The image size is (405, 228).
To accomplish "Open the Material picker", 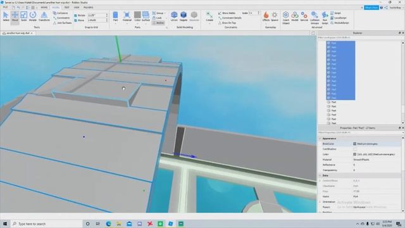I will 127,16.
